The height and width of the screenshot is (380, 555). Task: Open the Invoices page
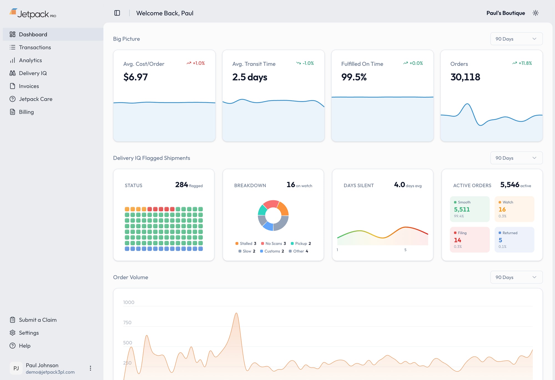coord(53,86)
